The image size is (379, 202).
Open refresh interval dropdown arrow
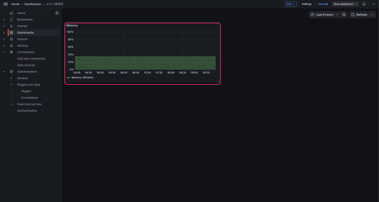pyautogui.click(x=372, y=15)
